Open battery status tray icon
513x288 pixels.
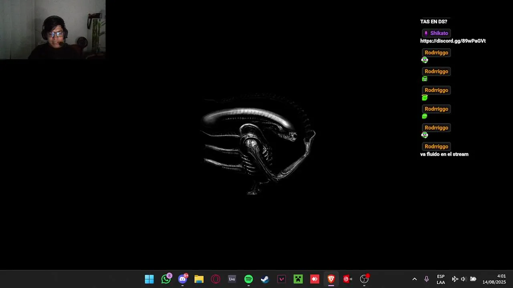point(473,279)
